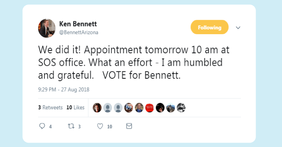Open the red hat liker avatar
Image resolution: width=282 pixels, height=147 pixels.
point(149,108)
